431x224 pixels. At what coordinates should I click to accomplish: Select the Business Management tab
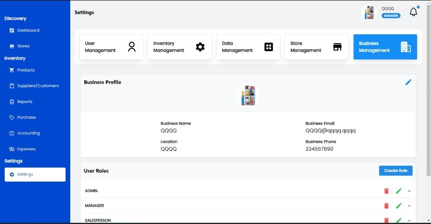pyautogui.click(x=385, y=47)
